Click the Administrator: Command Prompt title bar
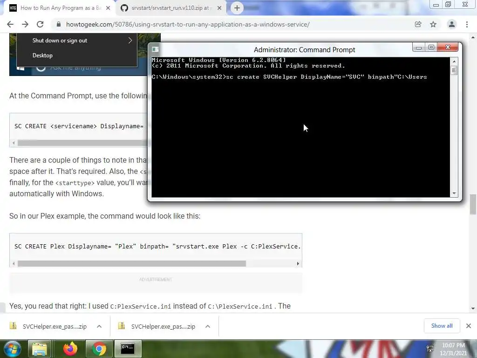This screenshot has width=477, height=358. coord(304,49)
